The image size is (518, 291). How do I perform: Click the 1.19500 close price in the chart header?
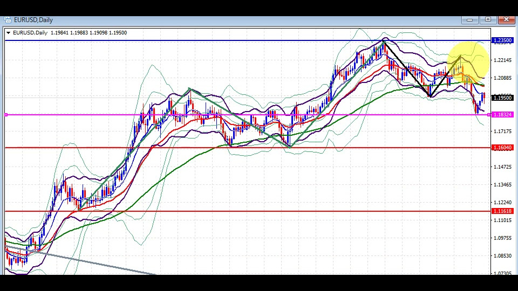pos(118,33)
